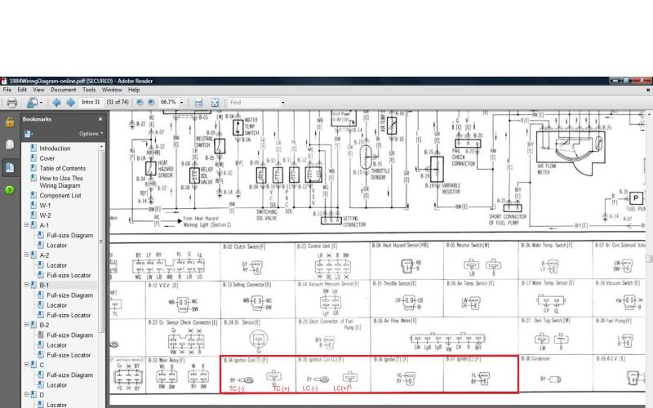This screenshot has width=653, height=408.
Task: Open Full-size Diagram under B-1
Action: click(x=70, y=295)
